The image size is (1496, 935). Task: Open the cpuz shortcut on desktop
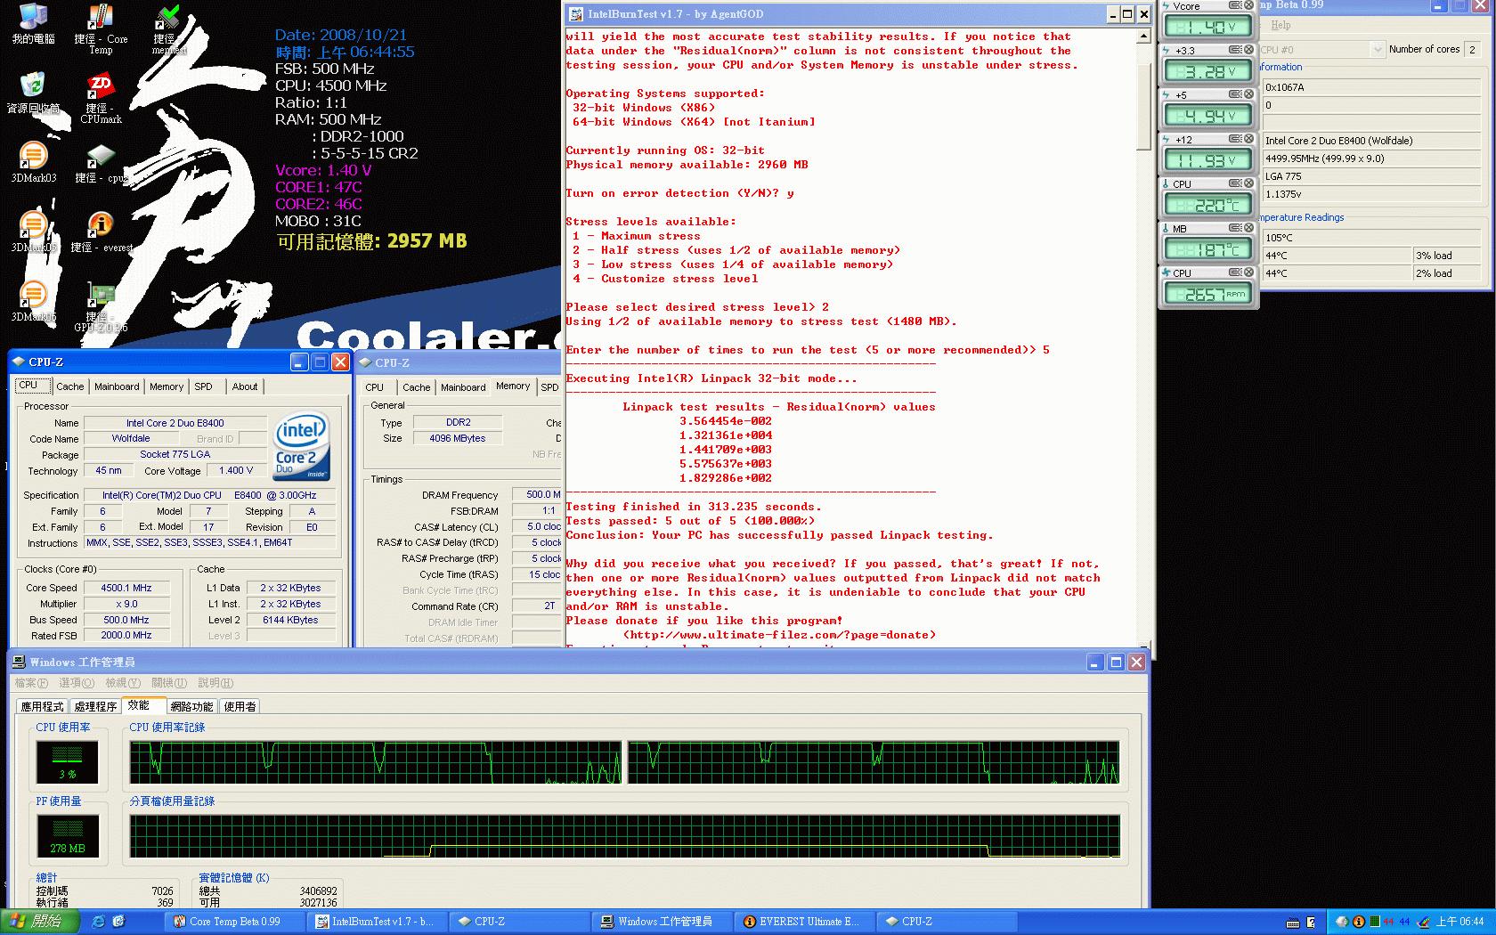101,162
